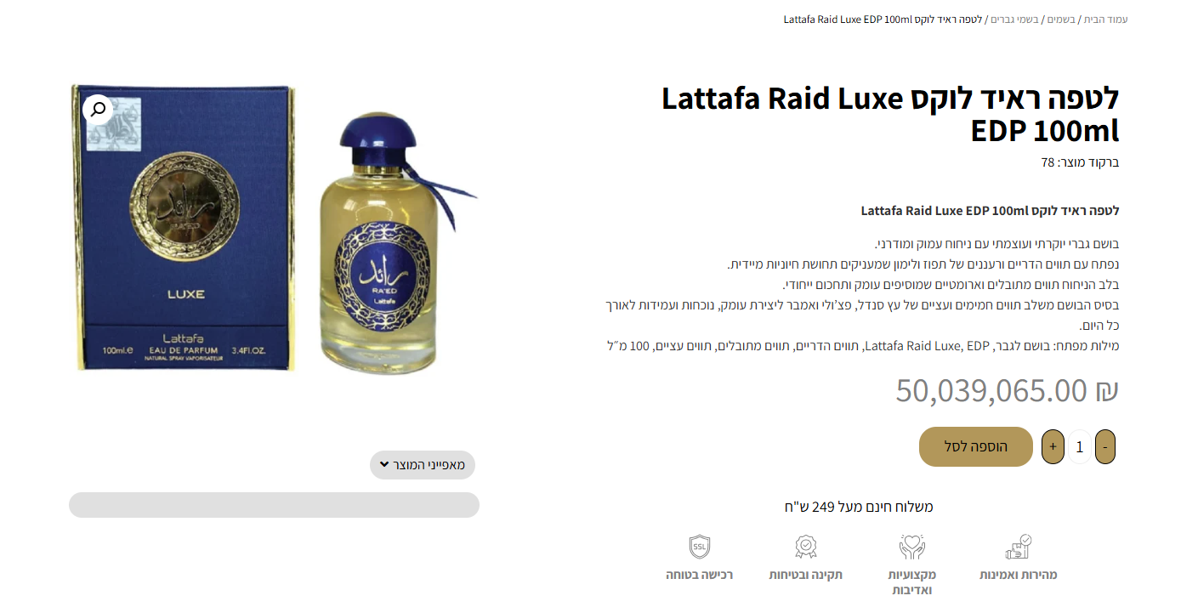The width and height of the screenshot is (1181, 607).
Task: Click the product title Lattafa Raid Luxe heading
Action: click(x=890, y=115)
